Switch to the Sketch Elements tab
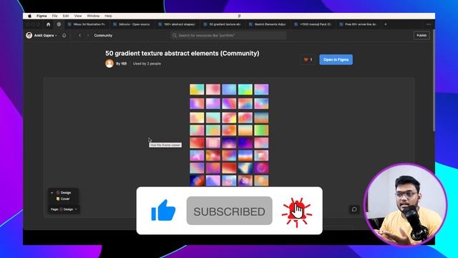The image size is (458, 258). pos(267,24)
